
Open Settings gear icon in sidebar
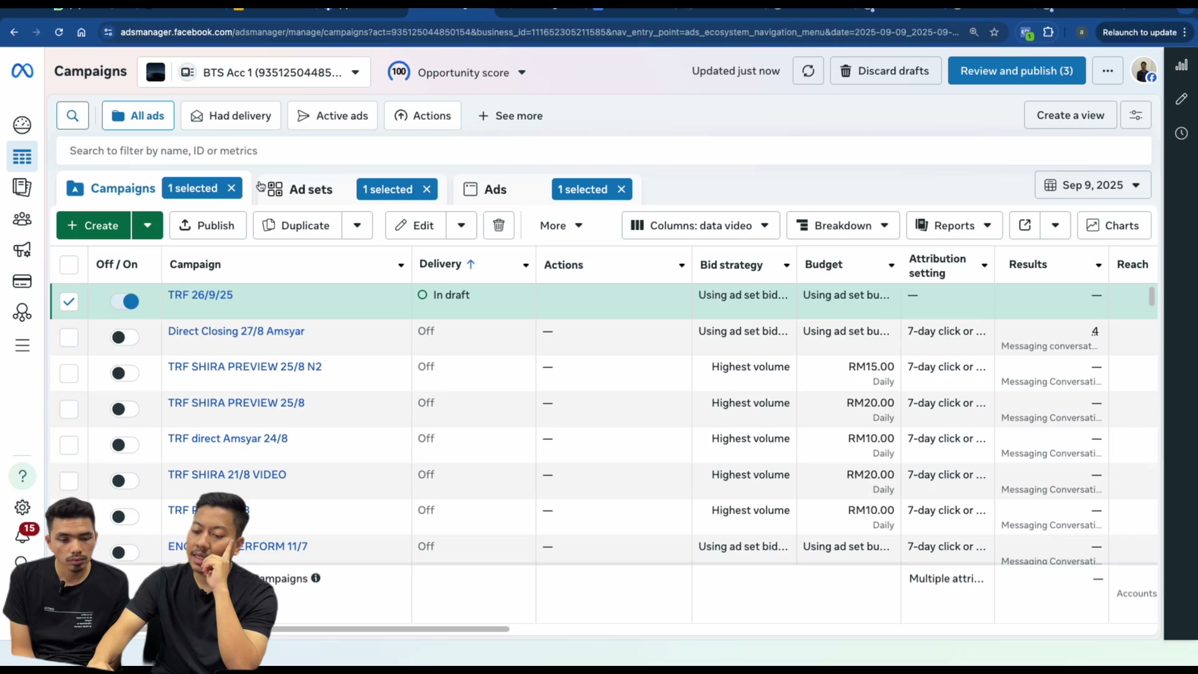click(x=22, y=507)
